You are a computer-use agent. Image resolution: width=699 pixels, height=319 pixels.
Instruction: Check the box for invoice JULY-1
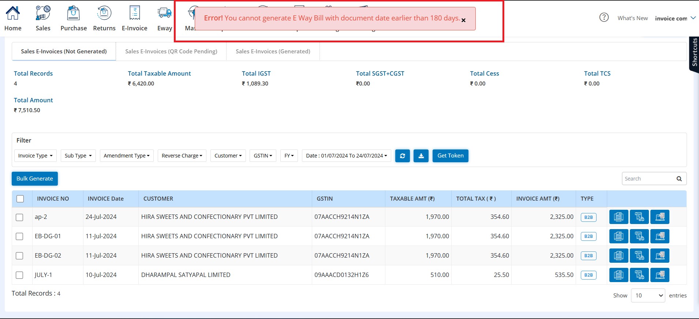tap(19, 275)
